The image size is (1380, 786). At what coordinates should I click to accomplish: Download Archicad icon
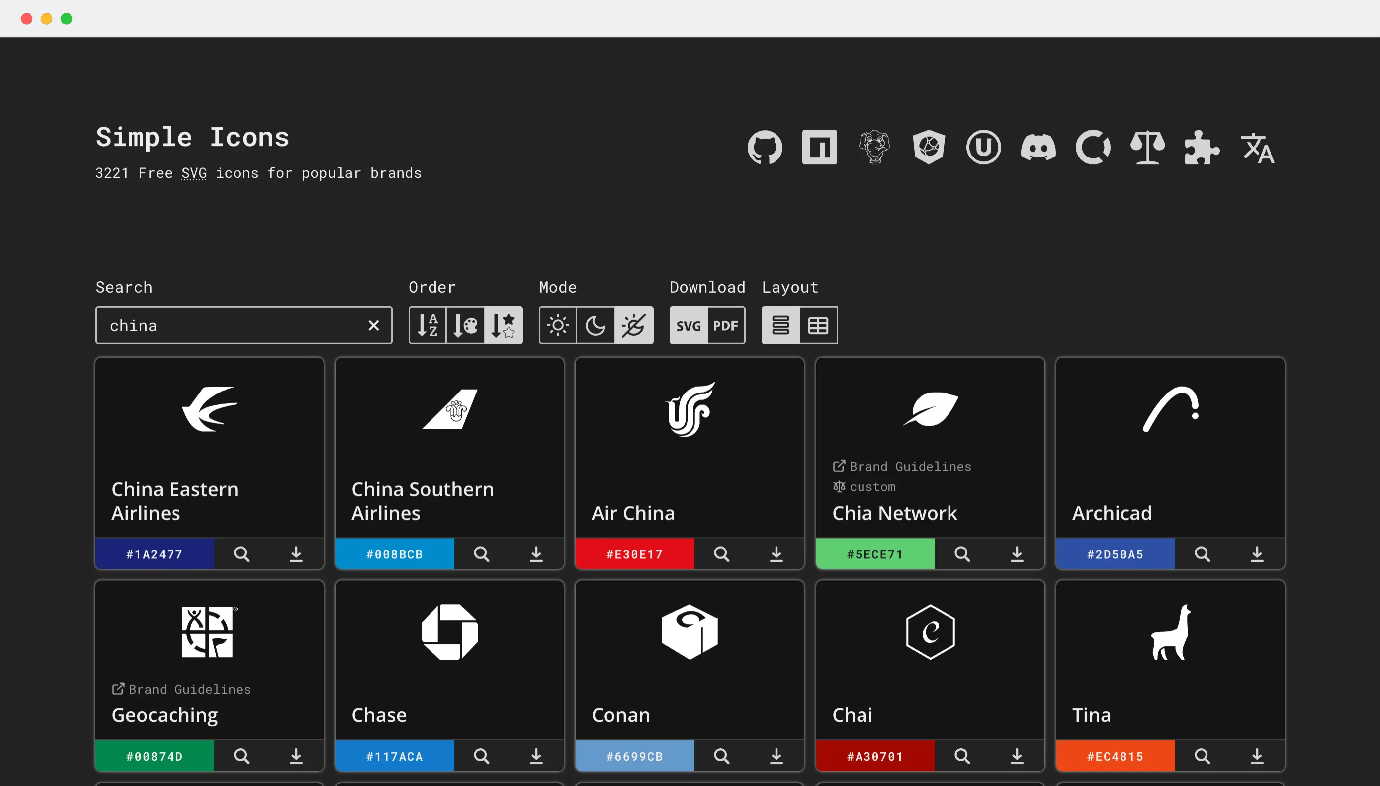(1257, 554)
